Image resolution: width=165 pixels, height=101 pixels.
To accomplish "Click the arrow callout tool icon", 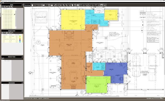I will [44, 5].
